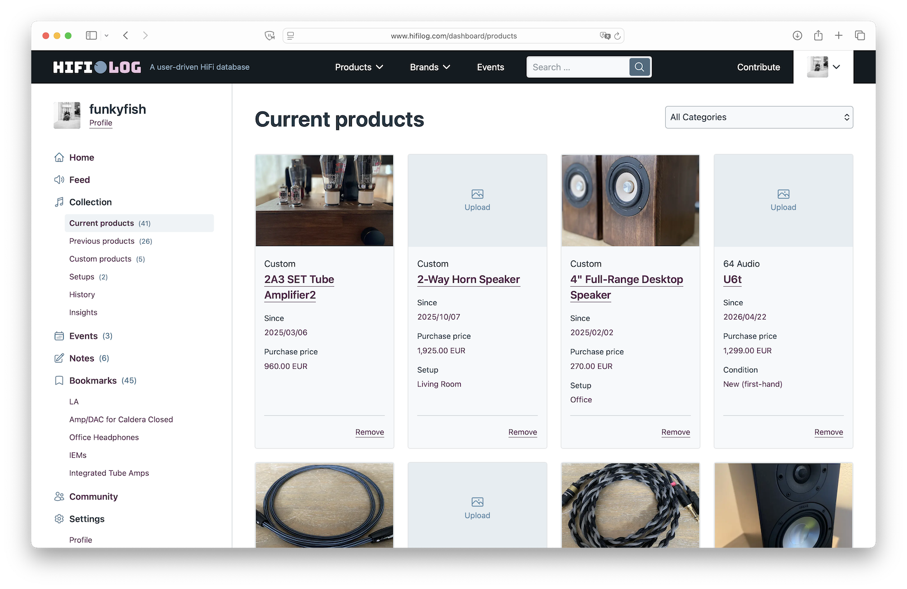Click the Upload text on 2-Way Horn Speaker card
The height and width of the screenshot is (589, 907).
click(x=478, y=207)
